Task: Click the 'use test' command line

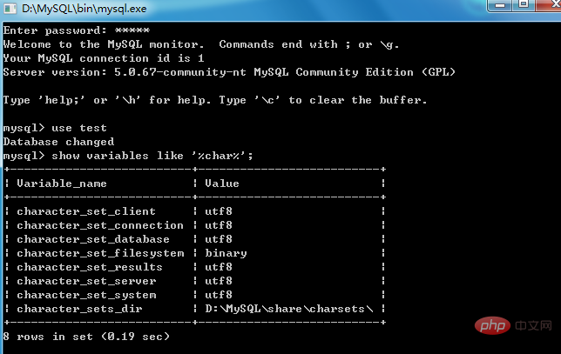Action: [55, 128]
